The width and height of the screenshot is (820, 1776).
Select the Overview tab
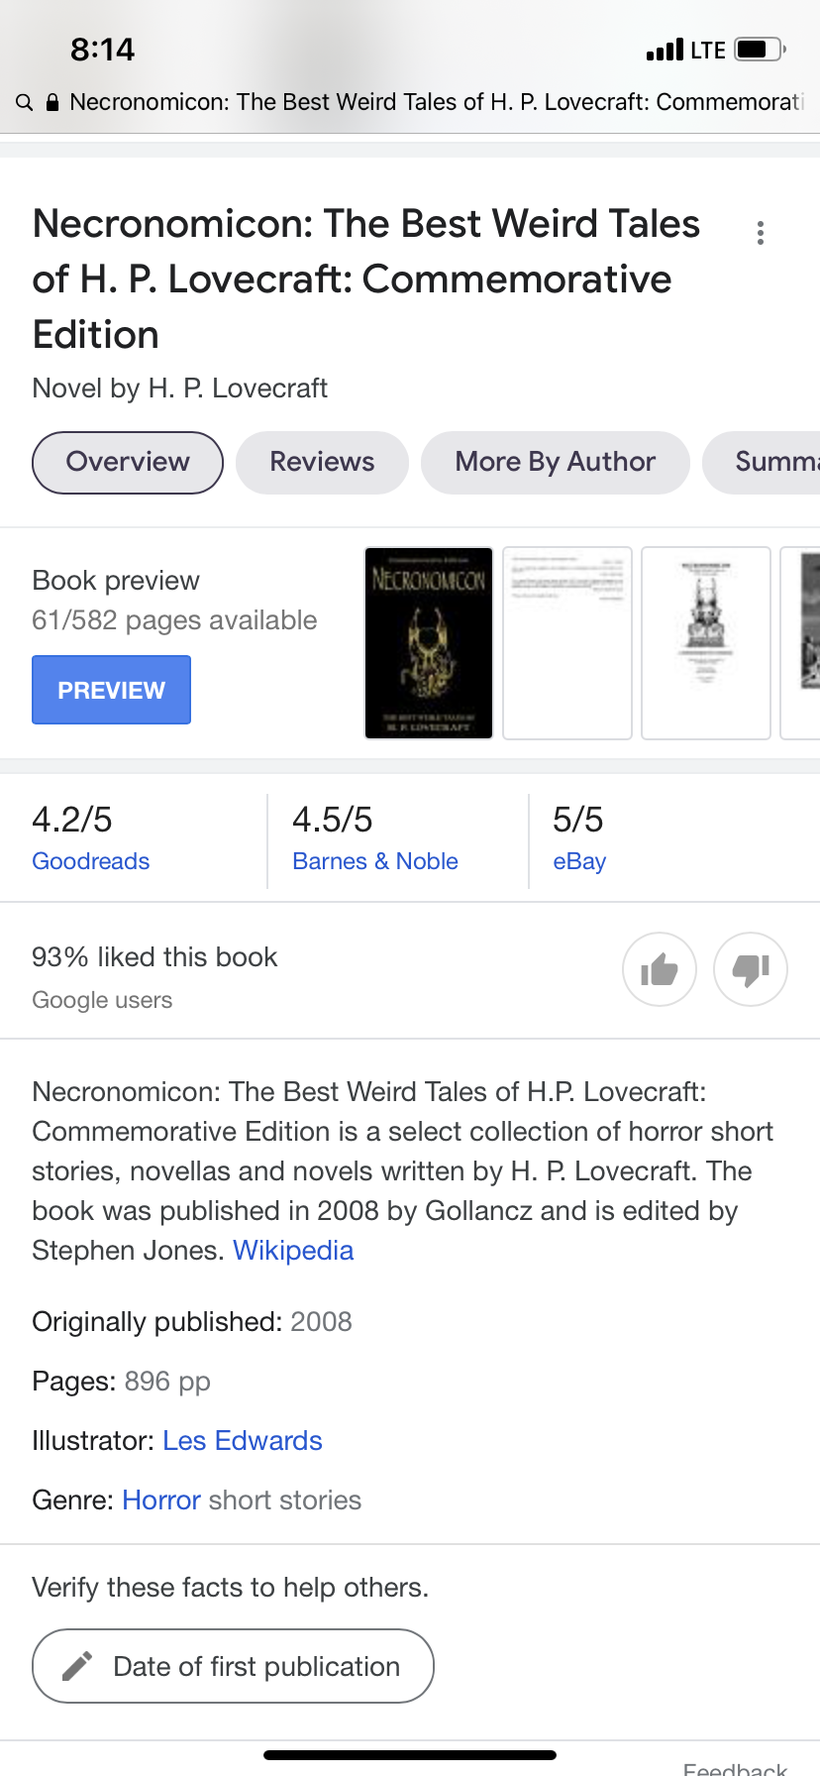(128, 463)
